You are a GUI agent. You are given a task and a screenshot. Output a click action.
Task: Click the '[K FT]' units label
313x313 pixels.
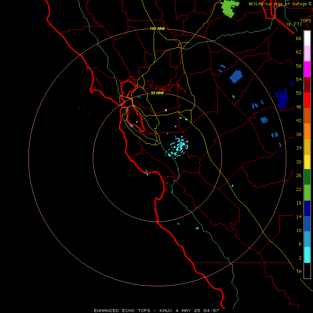point(294,24)
